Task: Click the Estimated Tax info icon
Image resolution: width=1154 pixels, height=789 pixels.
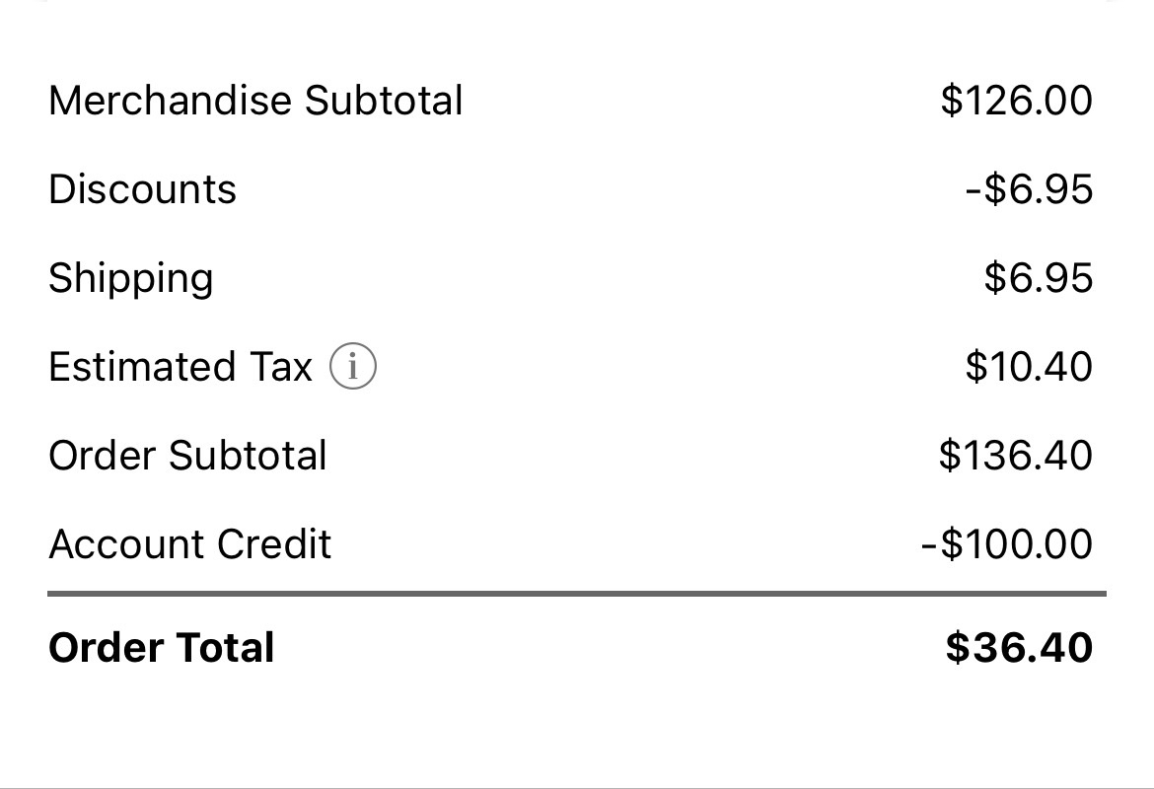Action: click(352, 366)
